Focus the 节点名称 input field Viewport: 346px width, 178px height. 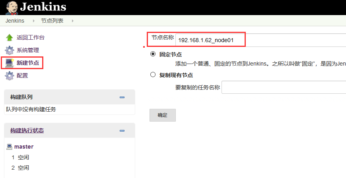261,40
